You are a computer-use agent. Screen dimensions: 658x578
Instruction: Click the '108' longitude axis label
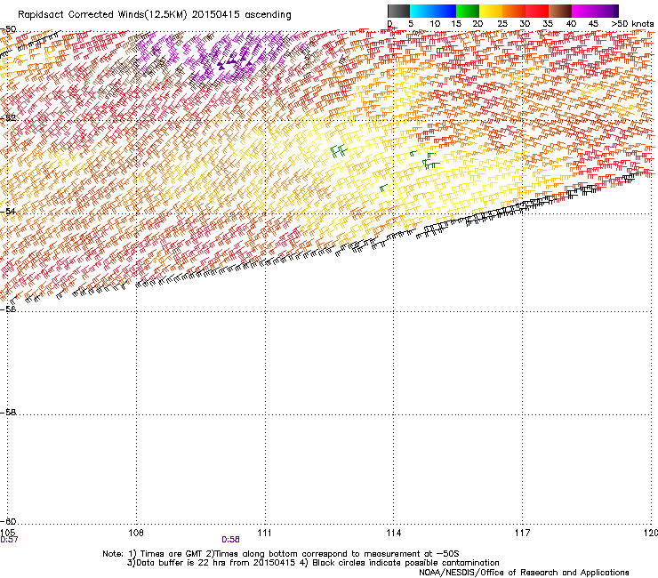click(x=136, y=533)
